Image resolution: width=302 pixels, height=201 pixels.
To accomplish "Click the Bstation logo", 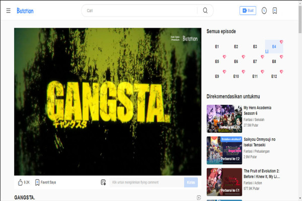I will point(25,11).
